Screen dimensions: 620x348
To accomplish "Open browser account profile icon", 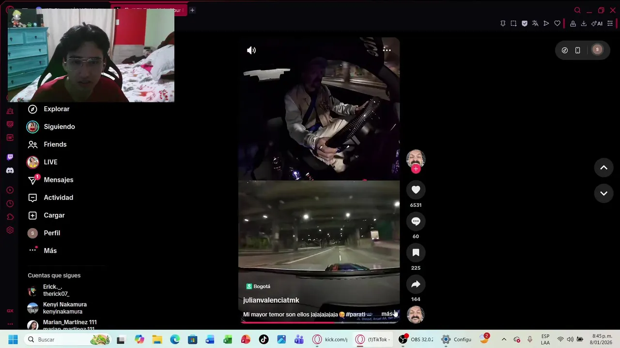I will coord(573,24).
